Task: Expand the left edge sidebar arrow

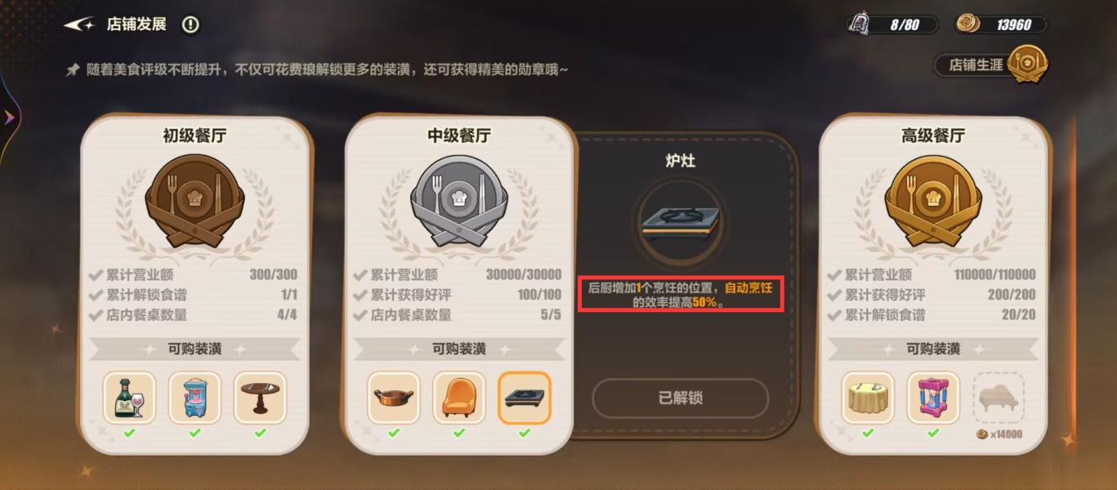Action: click(9, 118)
